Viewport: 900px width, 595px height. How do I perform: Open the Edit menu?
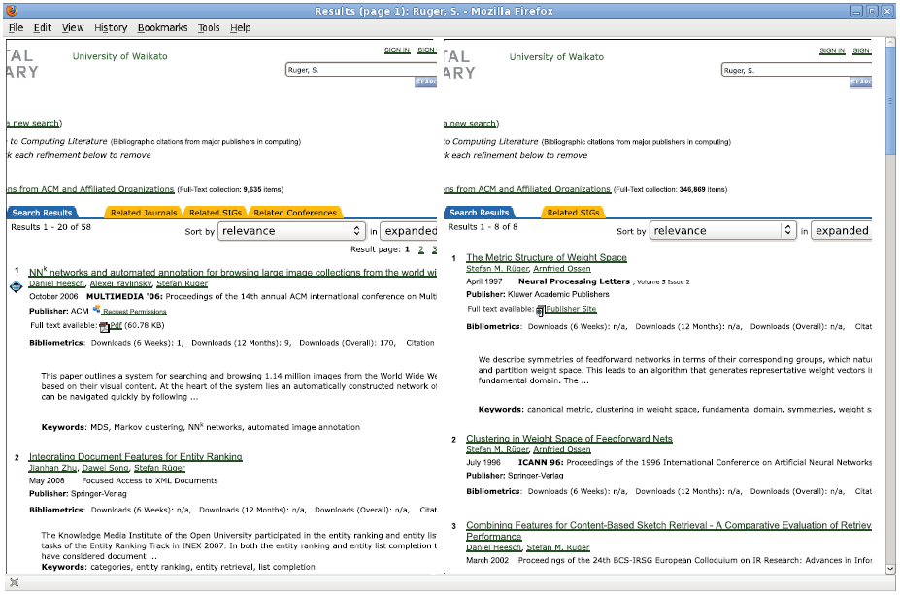pyautogui.click(x=43, y=27)
